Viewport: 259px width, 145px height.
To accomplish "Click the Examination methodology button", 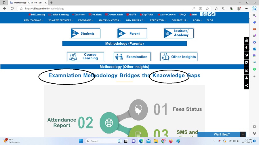I will 132,57.
